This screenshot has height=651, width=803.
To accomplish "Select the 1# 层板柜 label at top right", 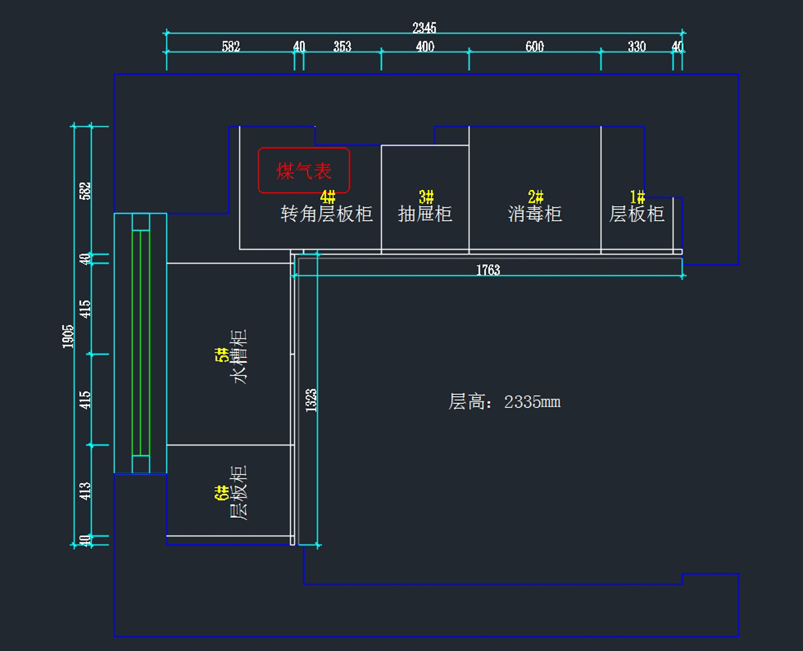I will (x=636, y=213).
